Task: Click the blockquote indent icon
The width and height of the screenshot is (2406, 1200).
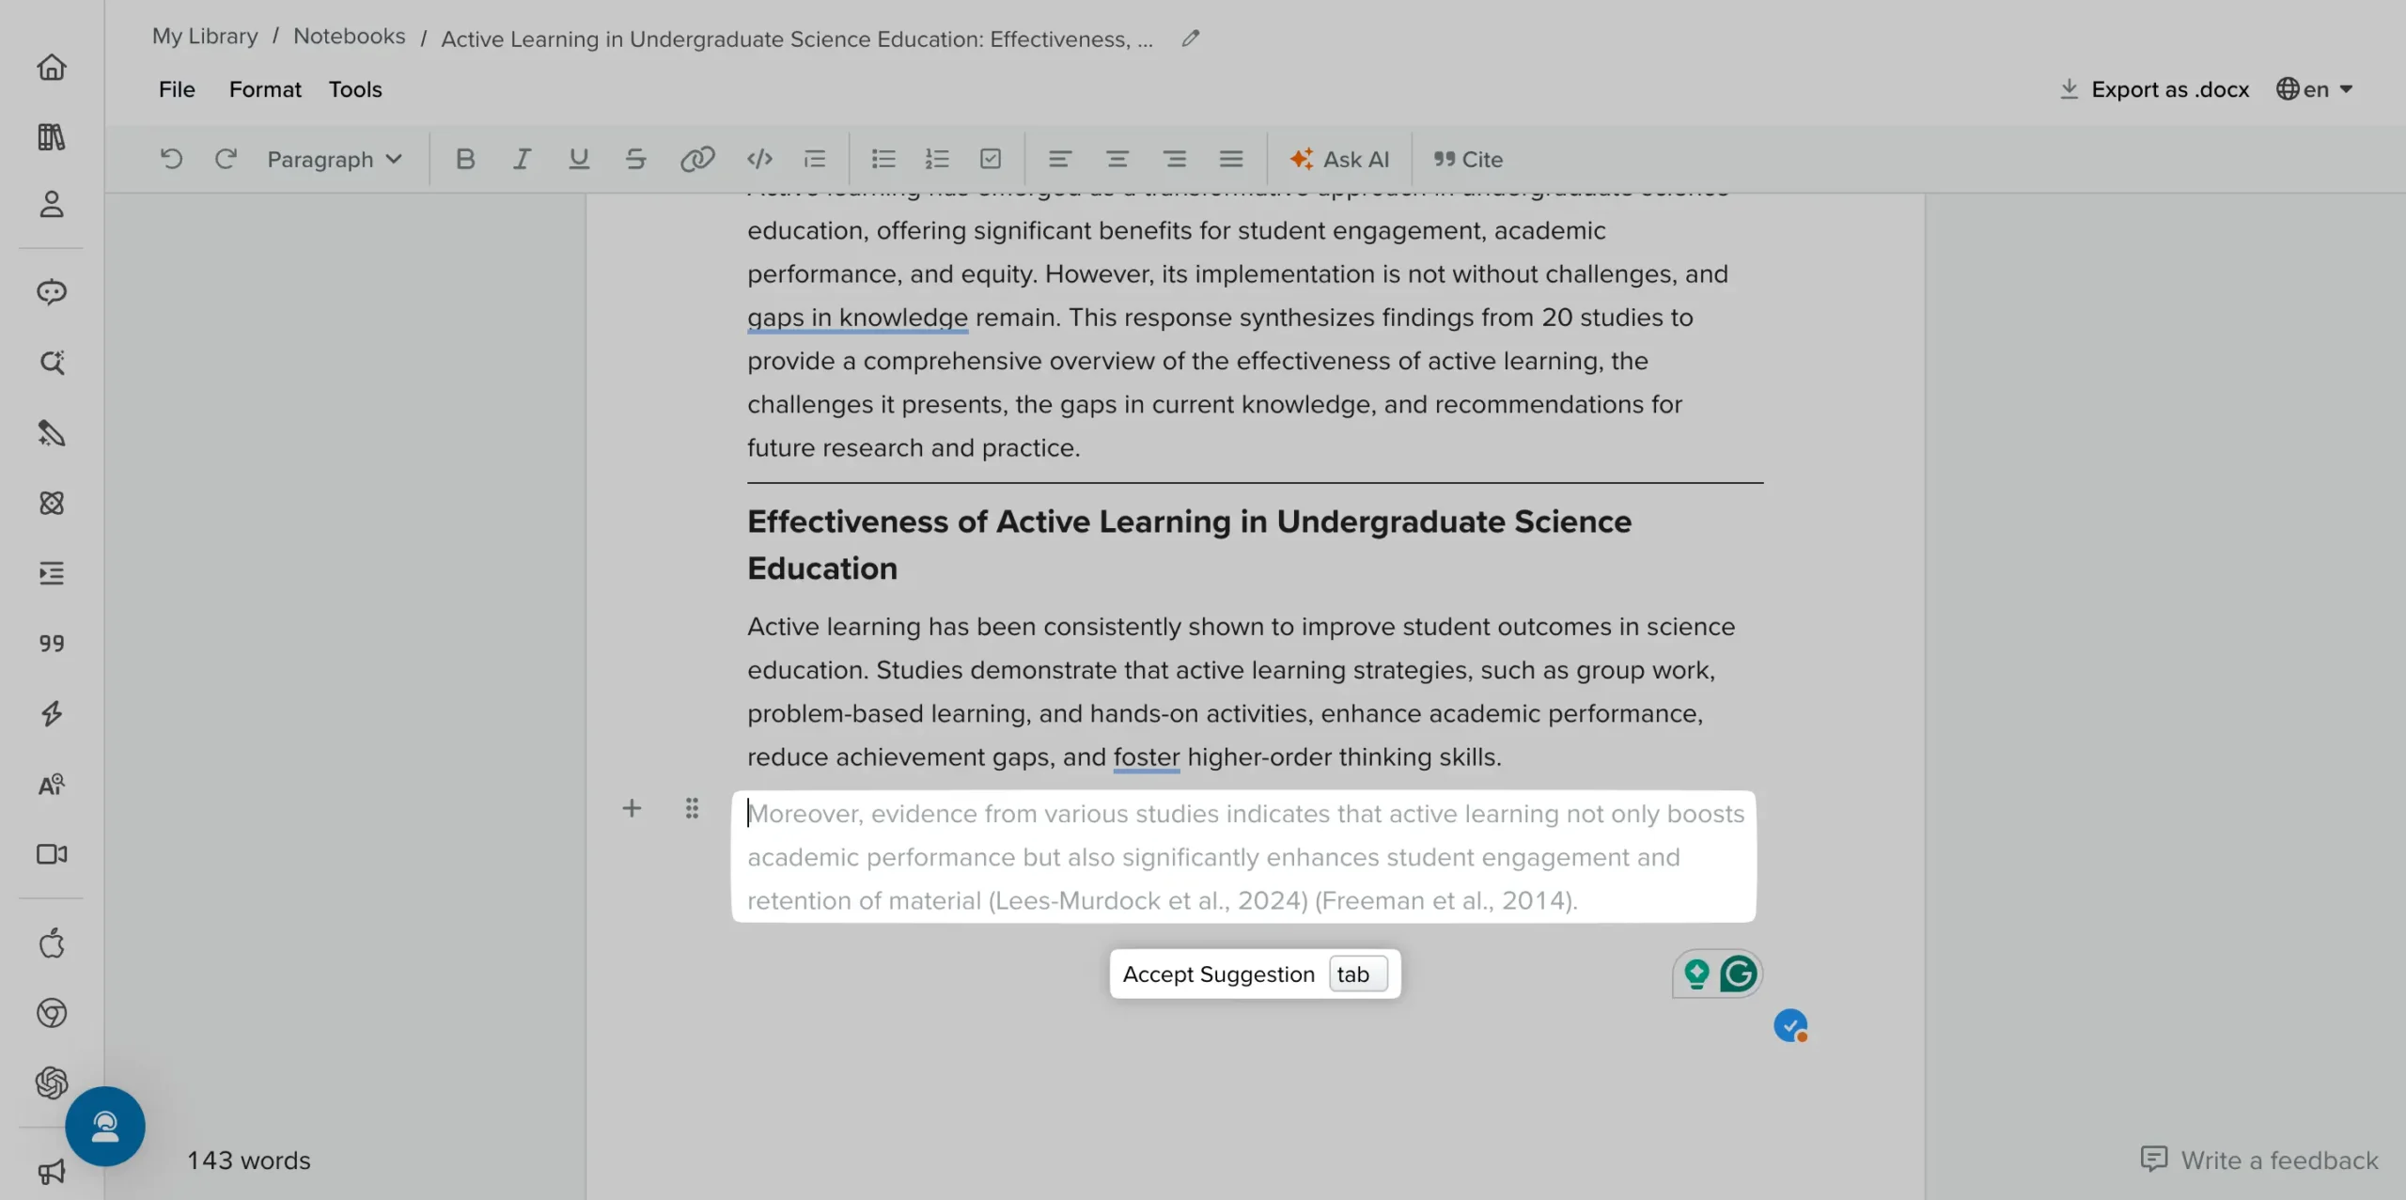Action: click(815, 159)
